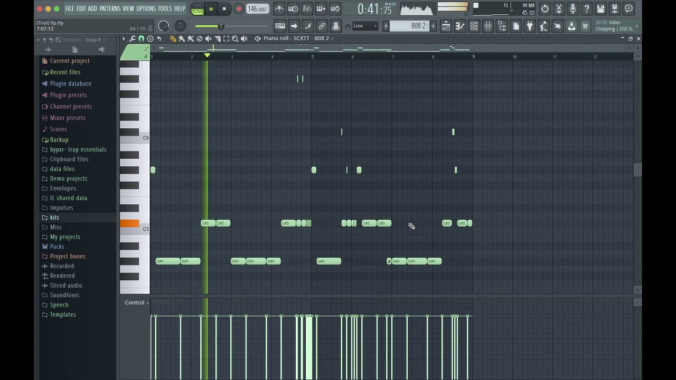Expand the bypxr- trap essentials folder

point(74,149)
